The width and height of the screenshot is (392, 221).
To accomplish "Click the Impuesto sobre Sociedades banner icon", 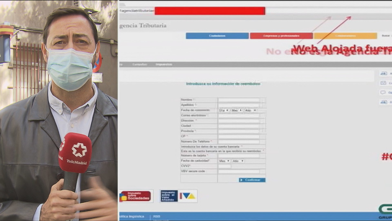I will click(x=136, y=196).
